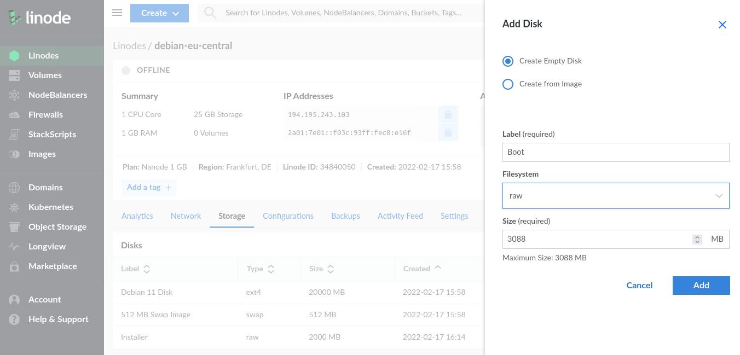
Task: Open Kubernetes in the sidebar
Action: pos(51,207)
